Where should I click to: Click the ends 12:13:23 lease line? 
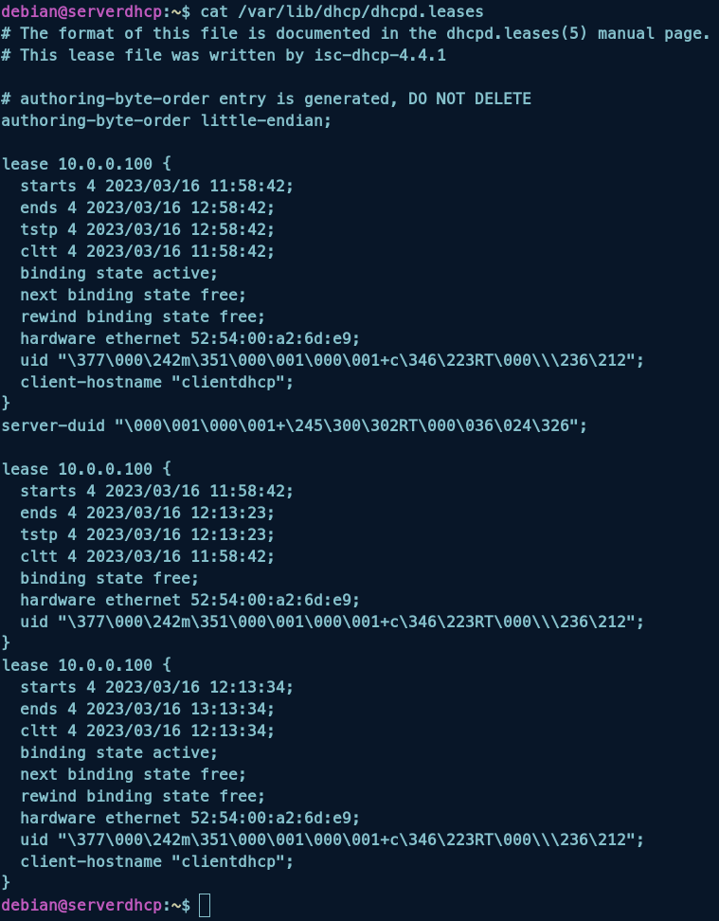[x=147, y=514]
